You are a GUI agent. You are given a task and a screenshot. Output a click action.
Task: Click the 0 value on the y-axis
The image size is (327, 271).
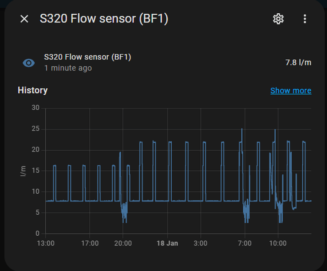point(38,233)
